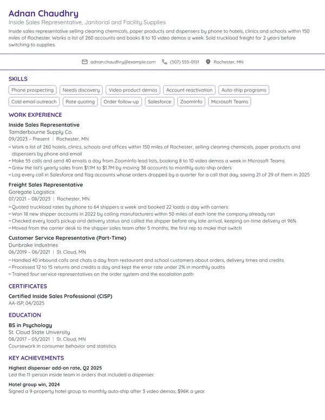Select the Order follow-up skill tag
The height and width of the screenshot is (420, 325).
point(121,102)
